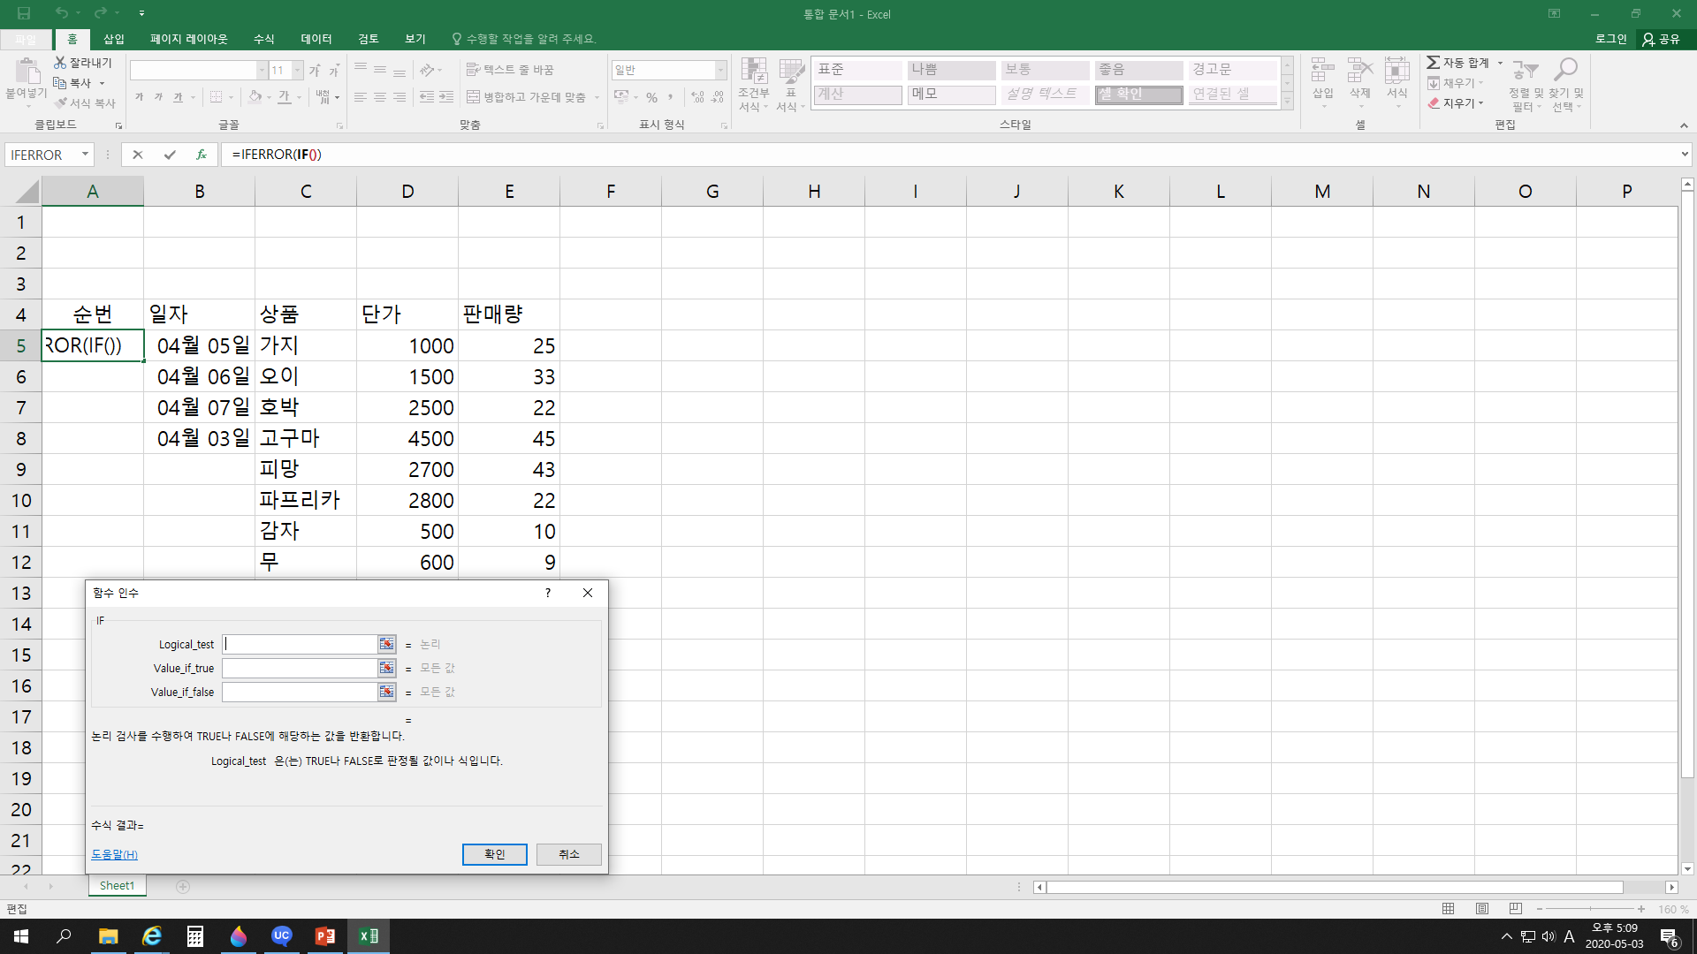Click the Insert Function fx icon
Screen dimensions: 1697x954
202,155
